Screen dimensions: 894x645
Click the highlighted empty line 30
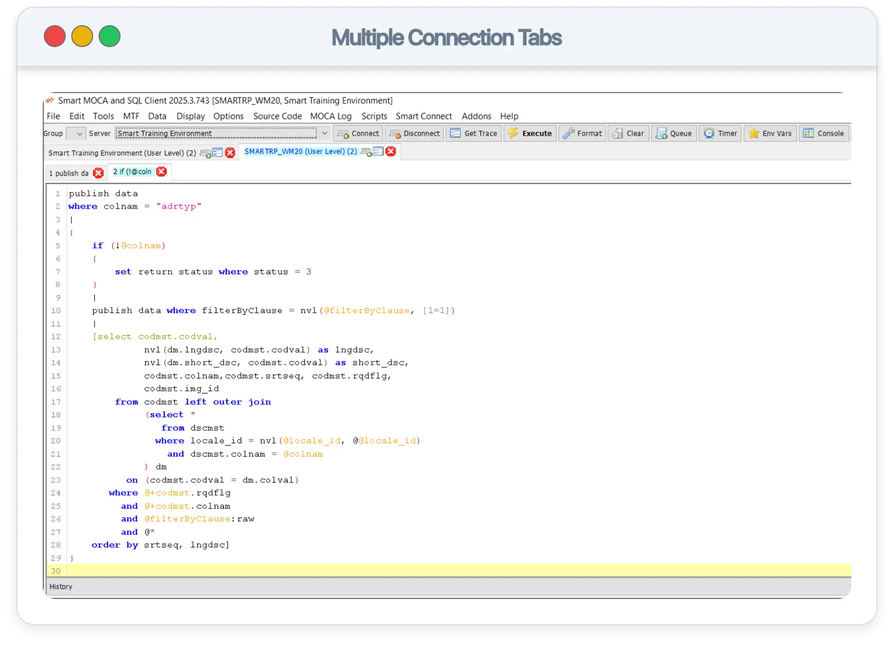(x=459, y=571)
